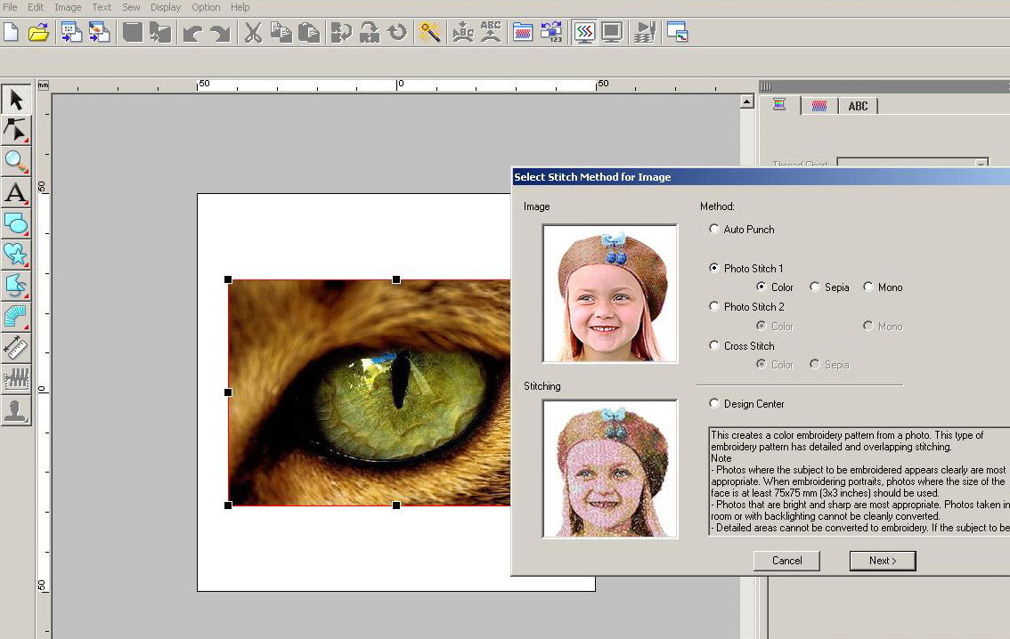
Task: Select the Auto Punch method
Action: (714, 229)
